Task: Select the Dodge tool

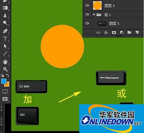Action: 5,23
